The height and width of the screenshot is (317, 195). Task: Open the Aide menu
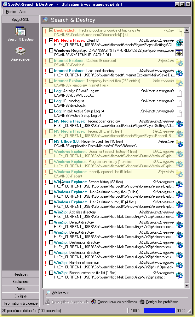[x=23, y=12]
